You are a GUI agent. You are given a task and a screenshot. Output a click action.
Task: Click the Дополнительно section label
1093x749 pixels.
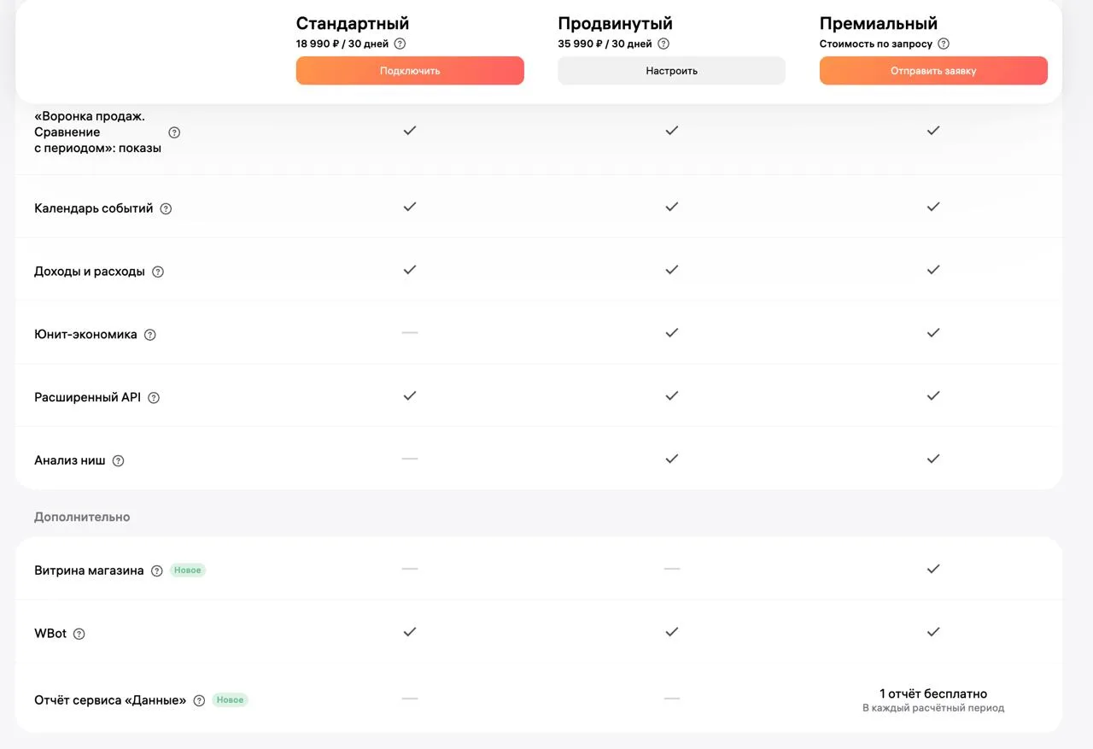[82, 517]
